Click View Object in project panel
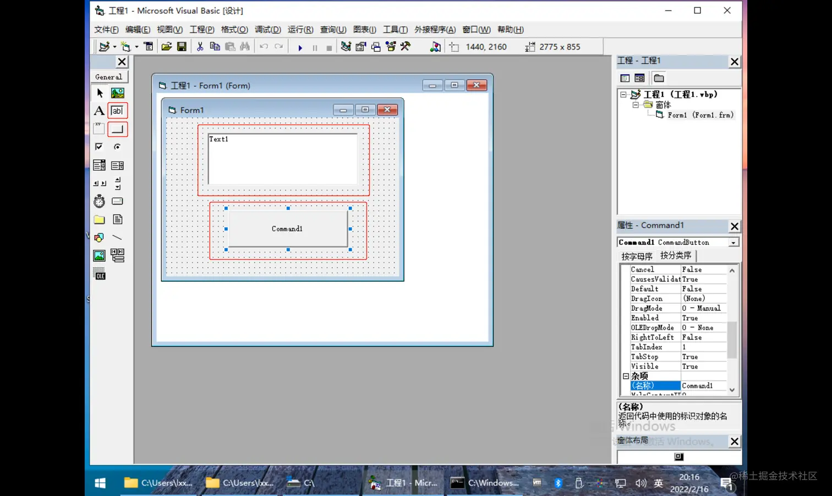 [639, 78]
